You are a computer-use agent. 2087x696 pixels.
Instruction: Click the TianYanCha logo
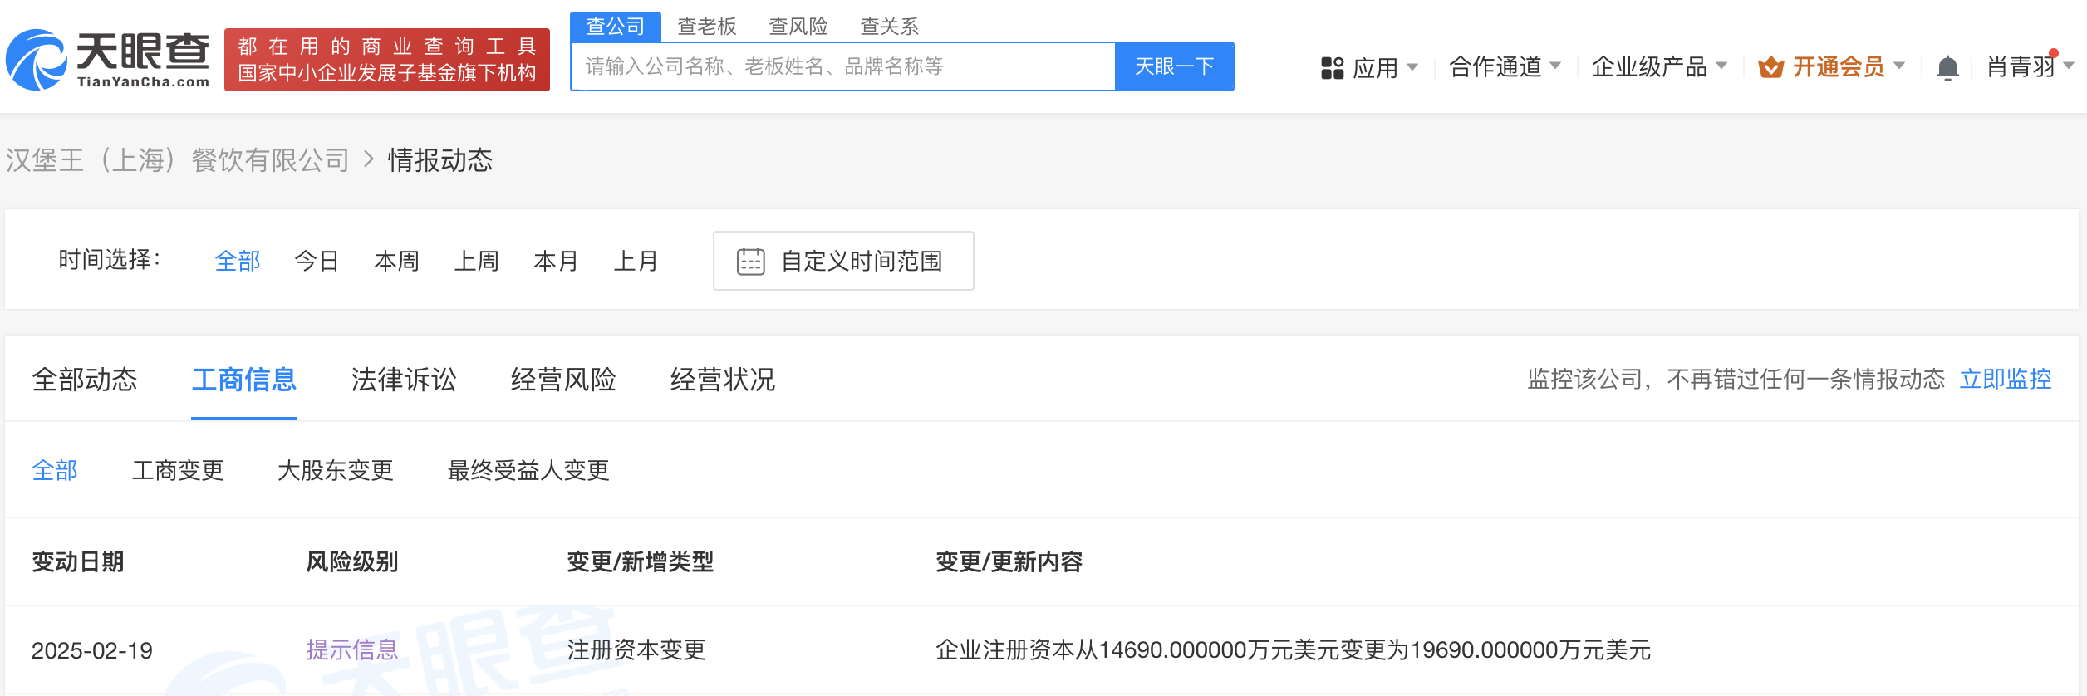point(107,60)
